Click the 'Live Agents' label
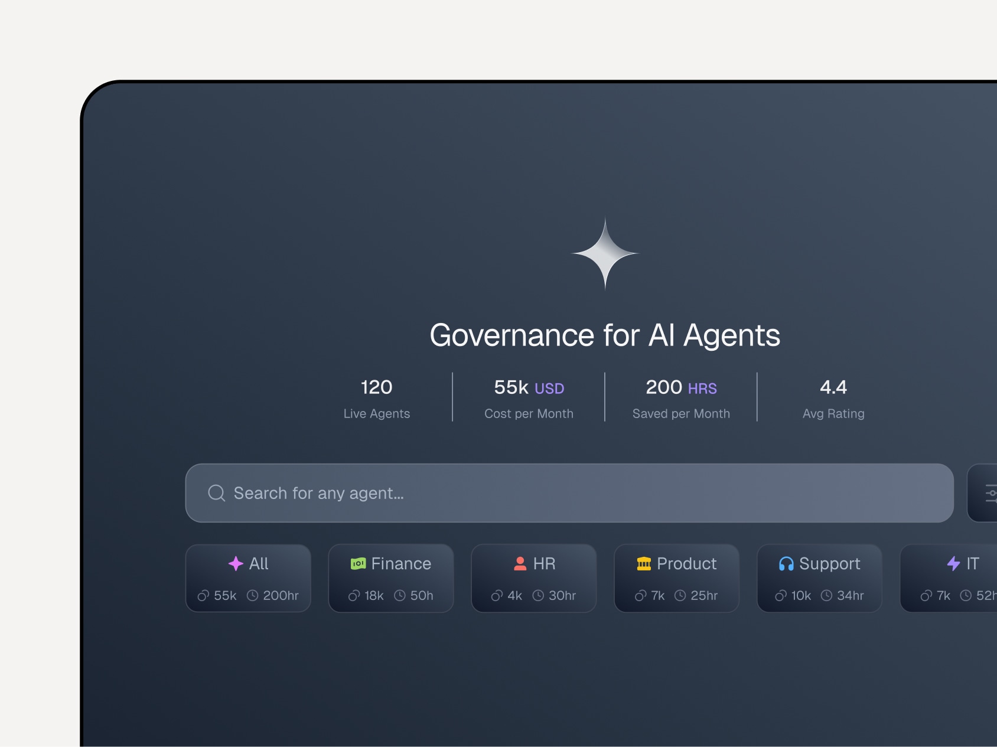The image size is (997, 747). point(377,414)
